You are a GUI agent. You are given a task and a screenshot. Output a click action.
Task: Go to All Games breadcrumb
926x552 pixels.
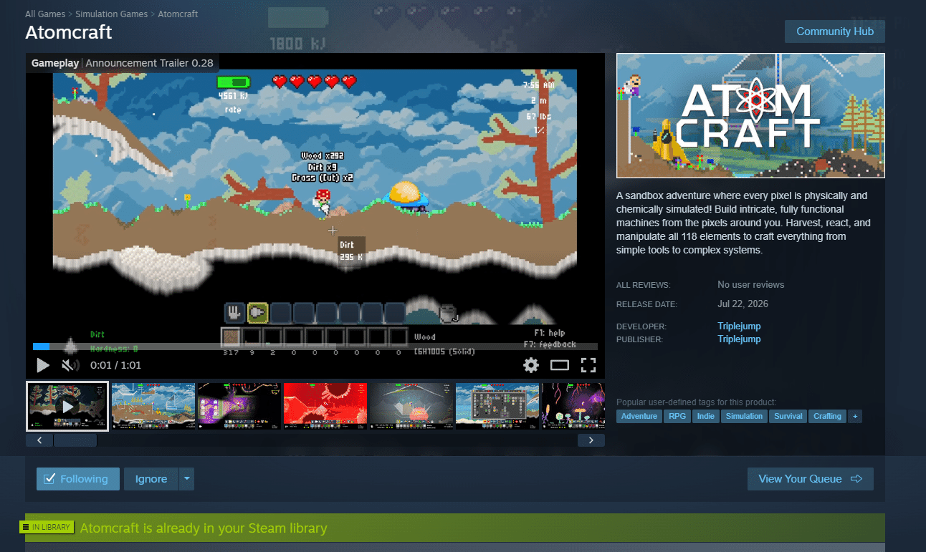coord(44,14)
